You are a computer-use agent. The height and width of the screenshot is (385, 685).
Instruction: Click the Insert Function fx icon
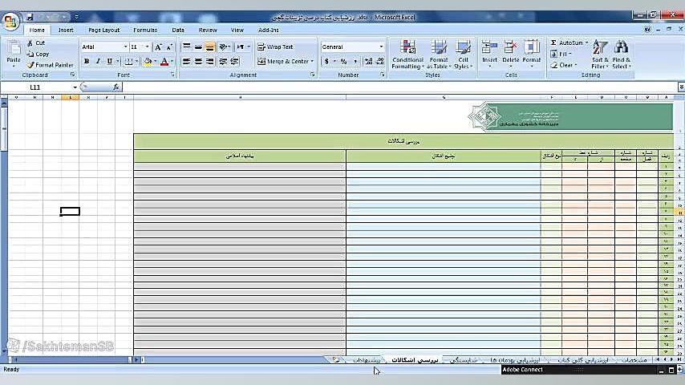point(116,87)
